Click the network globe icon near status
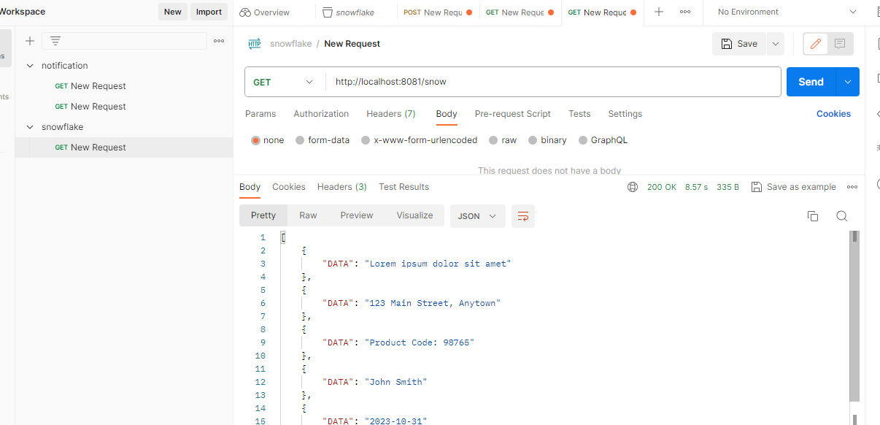The height and width of the screenshot is (425, 880). point(633,187)
